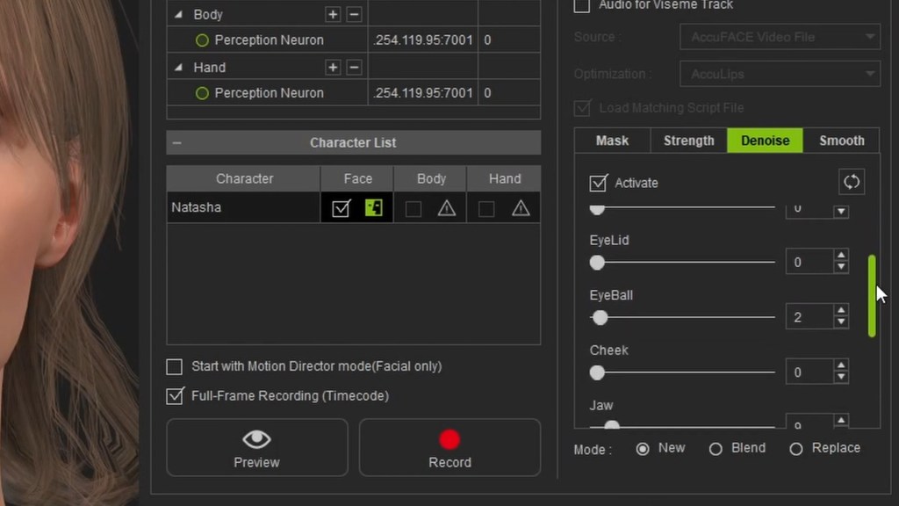Reset Denoise settings with refresh icon
The image size is (899, 506).
(852, 183)
